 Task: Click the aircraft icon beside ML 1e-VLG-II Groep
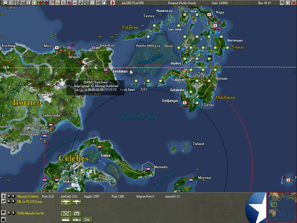(x=3, y=202)
